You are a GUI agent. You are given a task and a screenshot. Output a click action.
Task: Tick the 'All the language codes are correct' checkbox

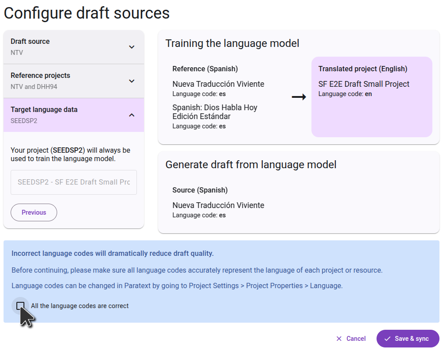pos(20,306)
